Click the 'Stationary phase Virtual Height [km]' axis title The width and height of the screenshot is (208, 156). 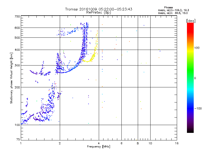11,78
